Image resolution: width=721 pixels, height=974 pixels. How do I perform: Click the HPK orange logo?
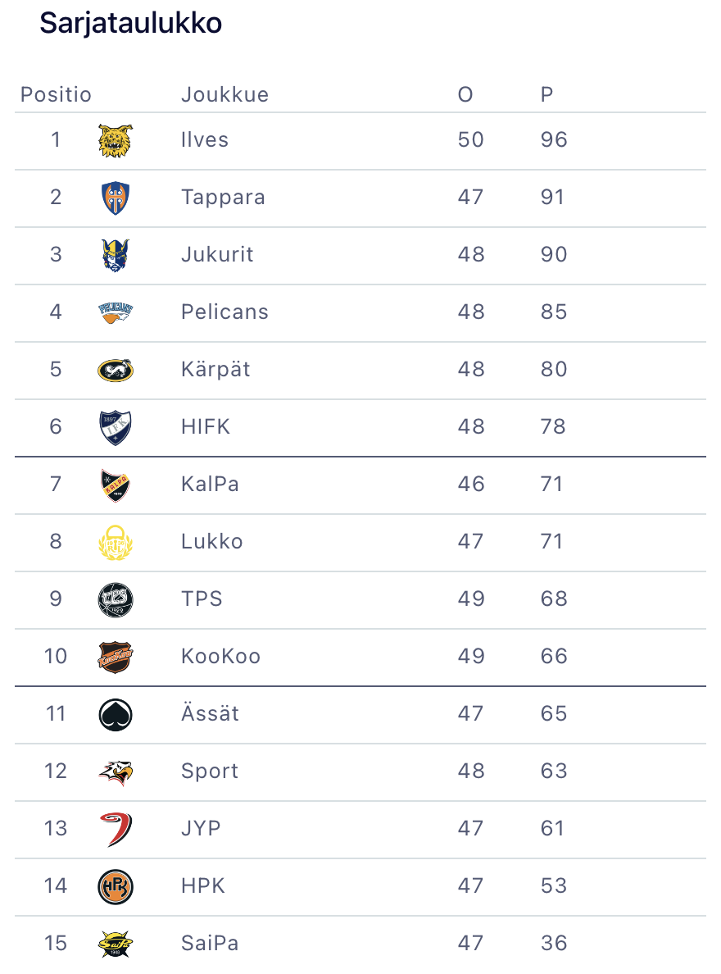115,886
